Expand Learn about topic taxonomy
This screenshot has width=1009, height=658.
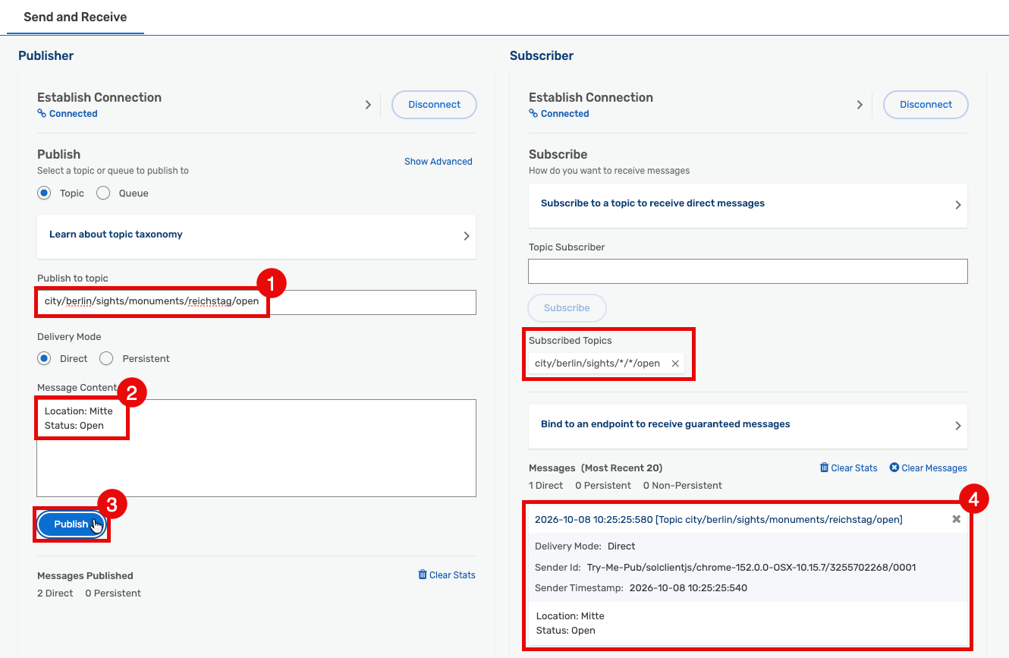256,236
